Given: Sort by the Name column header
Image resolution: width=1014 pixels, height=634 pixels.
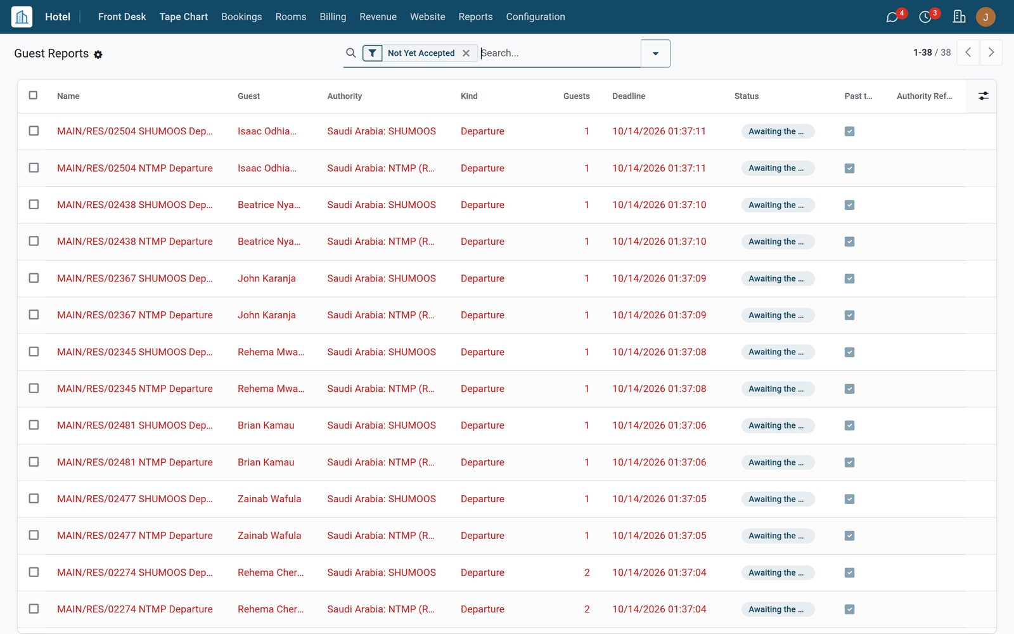Looking at the screenshot, I should pos(68,96).
